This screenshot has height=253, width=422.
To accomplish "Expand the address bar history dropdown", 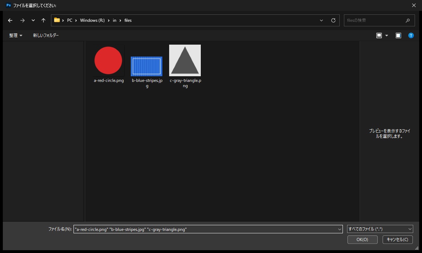I will click(321, 20).
